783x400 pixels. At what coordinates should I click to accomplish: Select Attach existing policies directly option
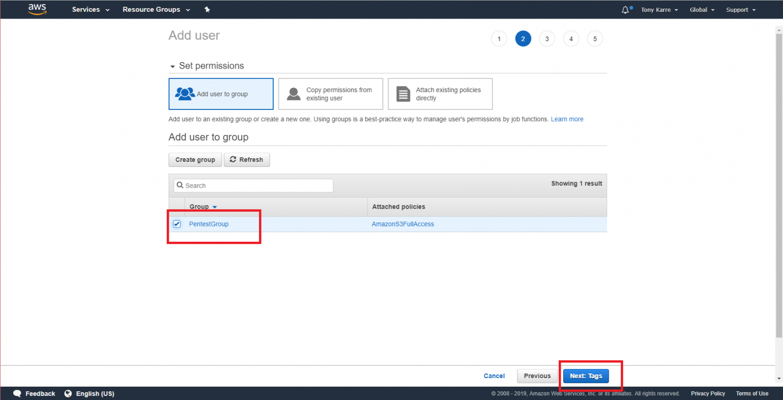click(440, 94)
